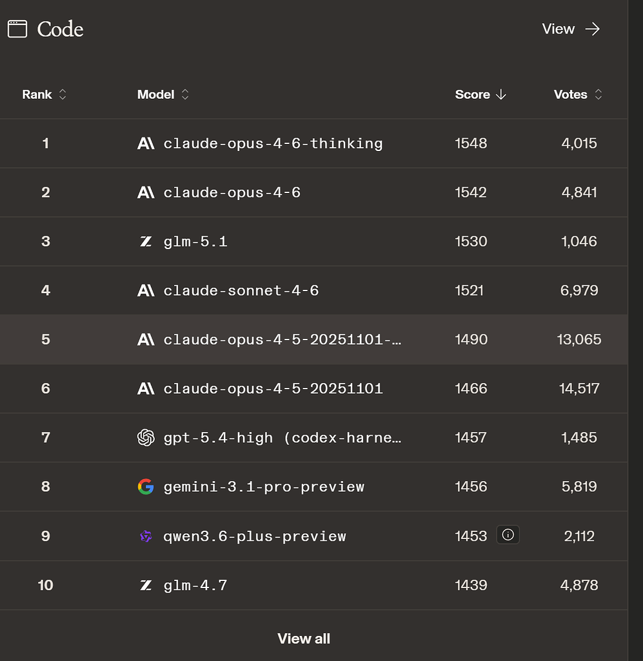Click the arrow icon next to View
Screen dimensions: 643x661
(x=593, y=29)
